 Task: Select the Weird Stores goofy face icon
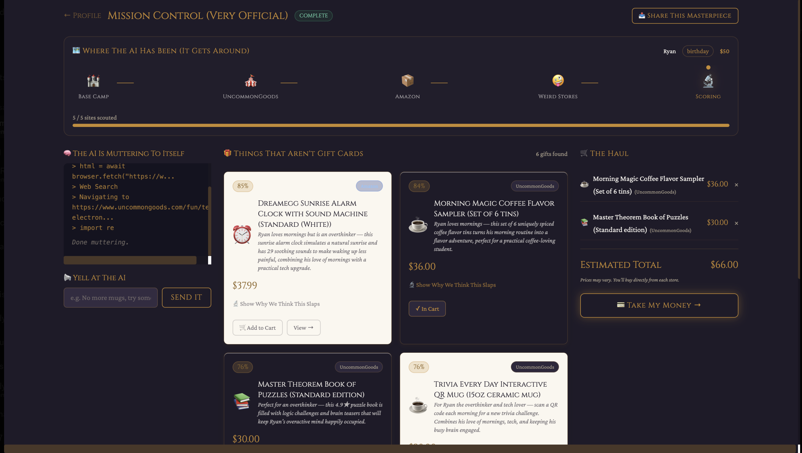coord(558,81)
